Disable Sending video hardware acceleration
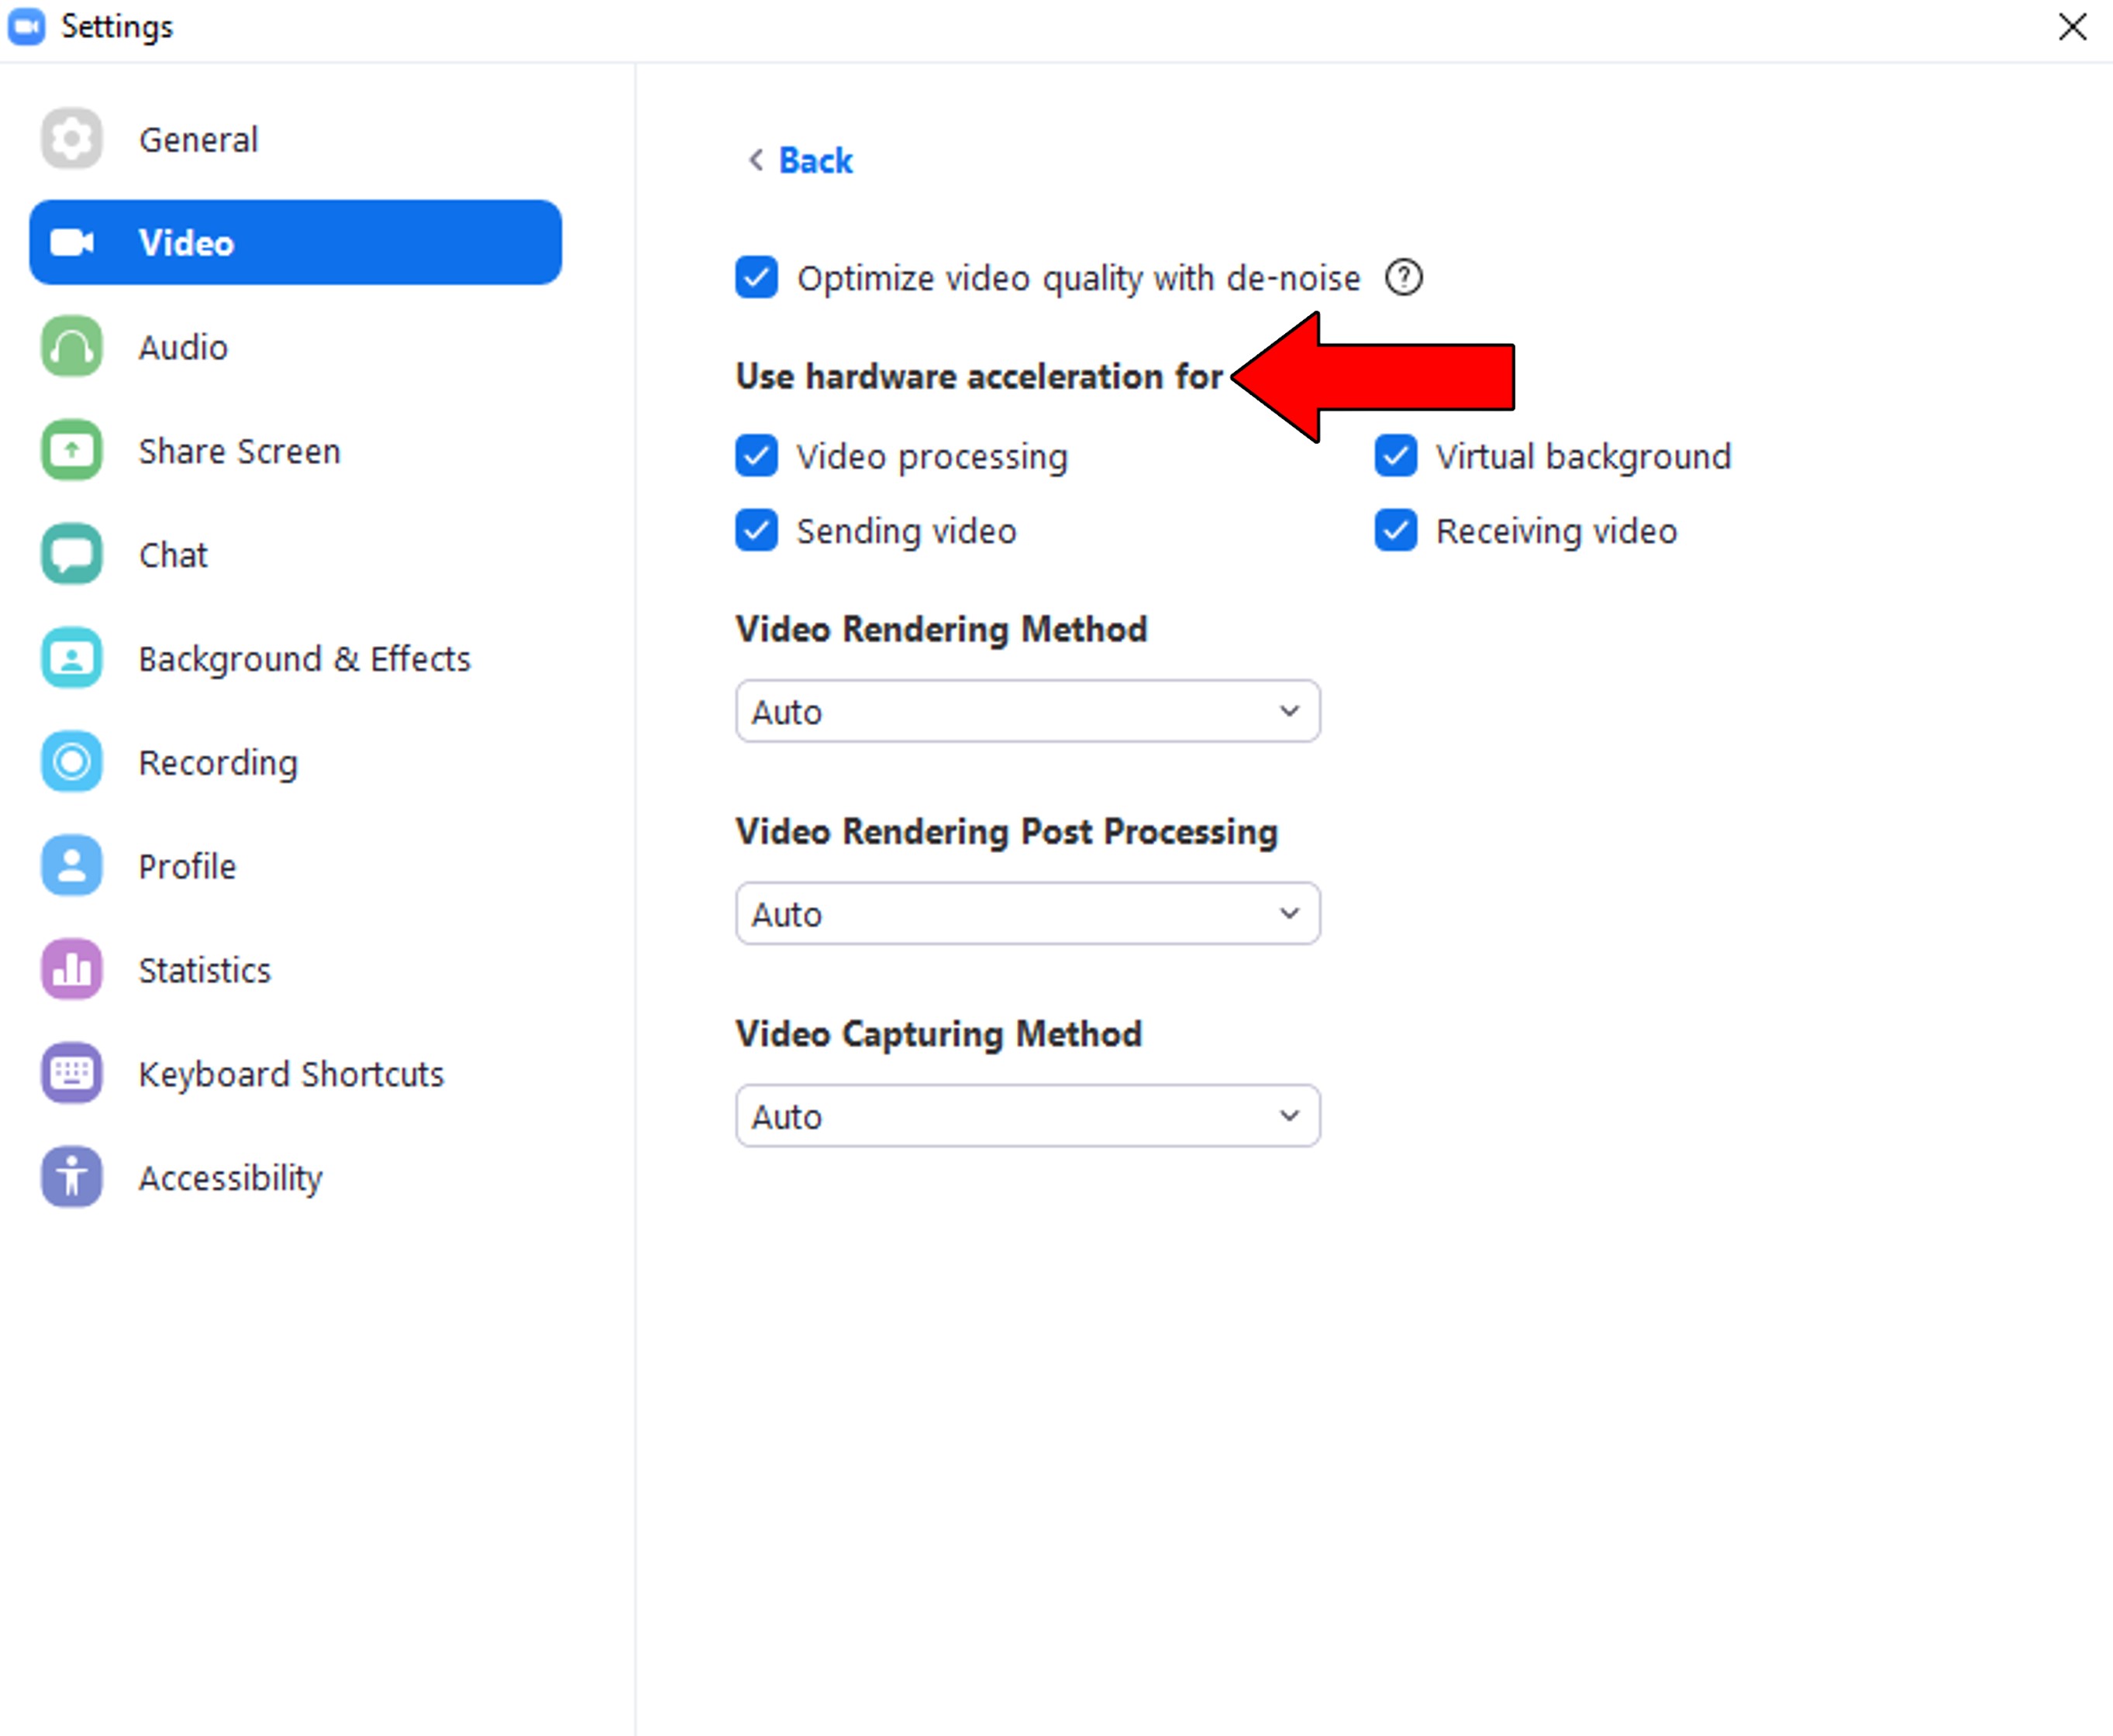This screenshot has height=1736, width=2113. (x=755, y=531)
